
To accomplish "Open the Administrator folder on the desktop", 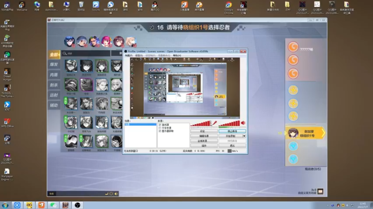I will pos(51,7).
